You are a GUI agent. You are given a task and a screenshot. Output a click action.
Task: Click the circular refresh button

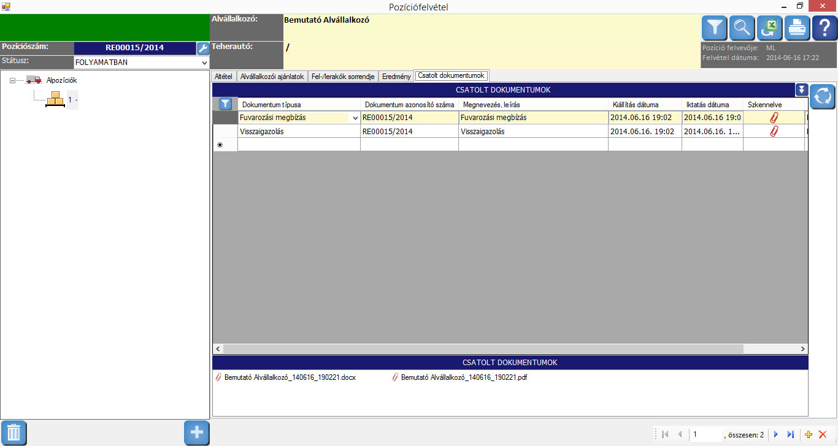[823, 97]
